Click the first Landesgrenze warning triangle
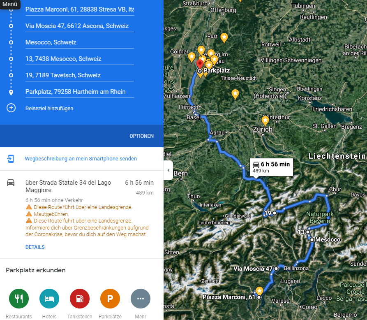The width and height of the screenshot is (367, 320). 29,207
